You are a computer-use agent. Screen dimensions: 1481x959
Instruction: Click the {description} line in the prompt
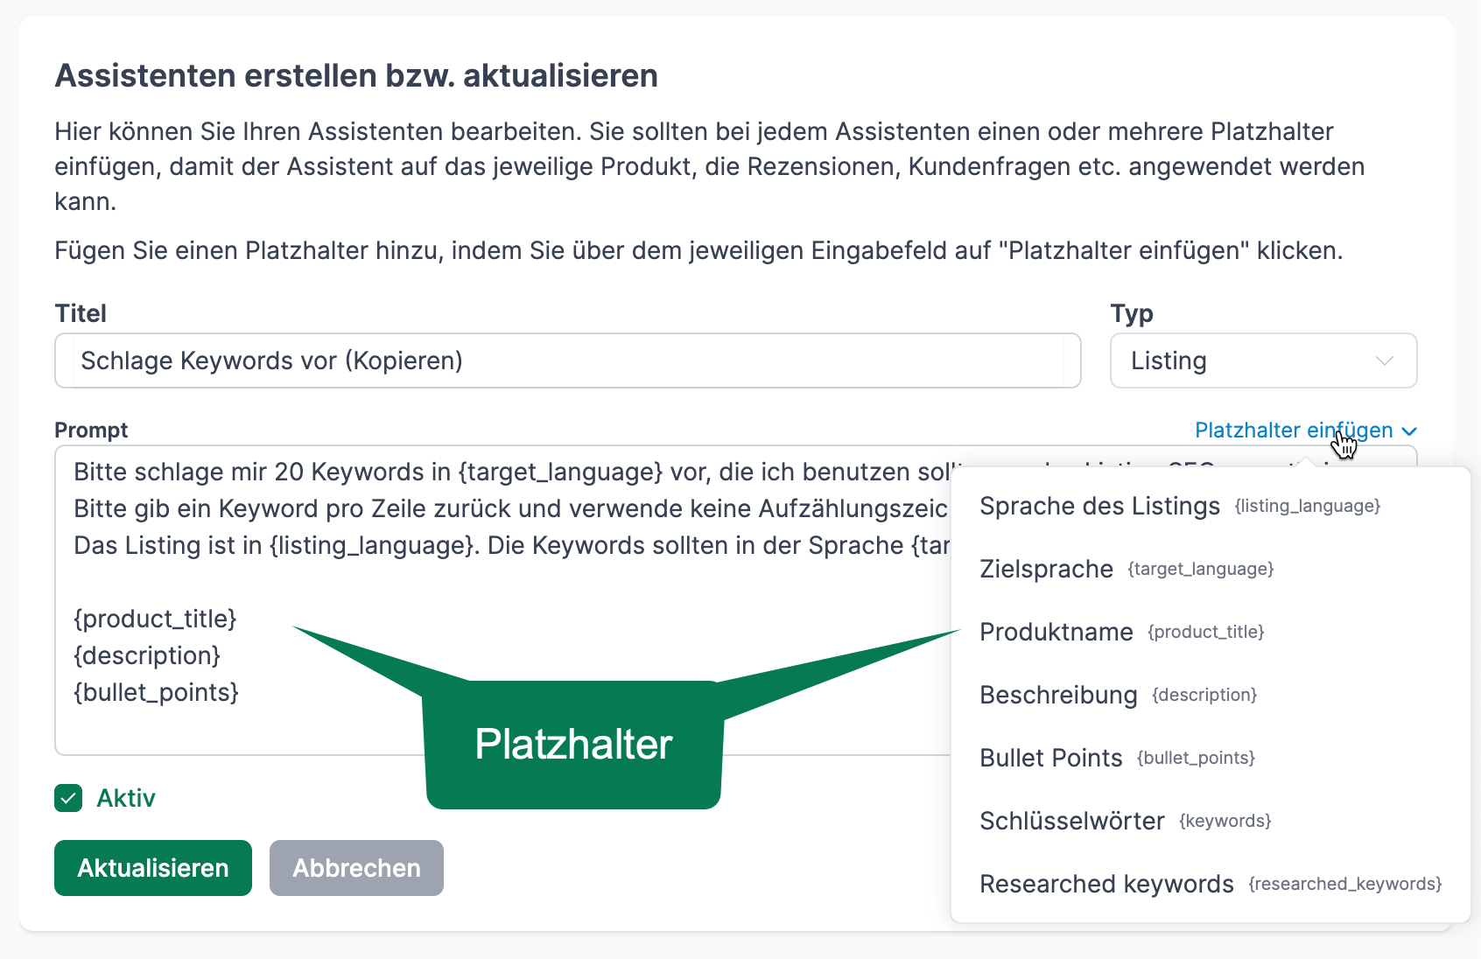click(147, 655)
